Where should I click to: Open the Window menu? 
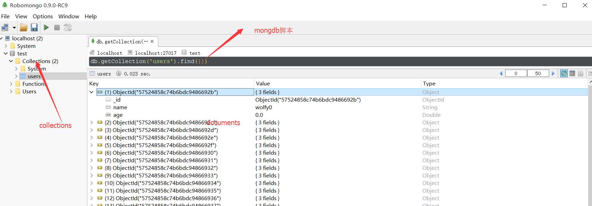click(69, 16)
